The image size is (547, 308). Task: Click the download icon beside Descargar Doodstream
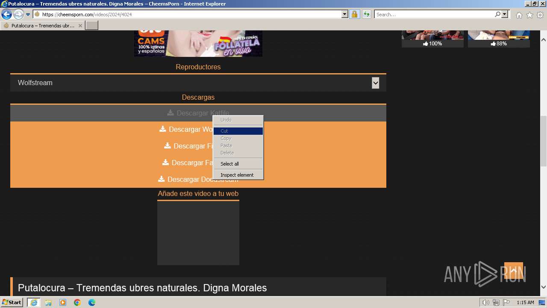point(162,179)
